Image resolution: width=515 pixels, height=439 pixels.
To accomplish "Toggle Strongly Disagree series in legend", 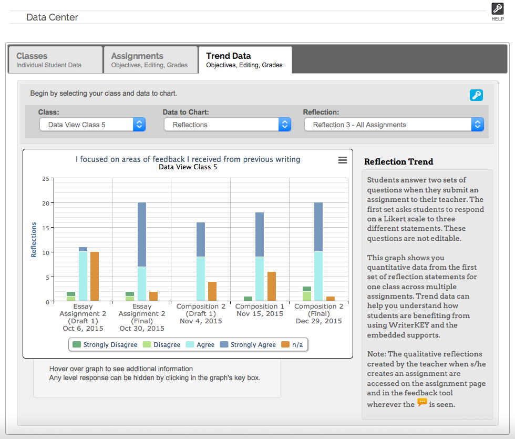I will [105, 345].
